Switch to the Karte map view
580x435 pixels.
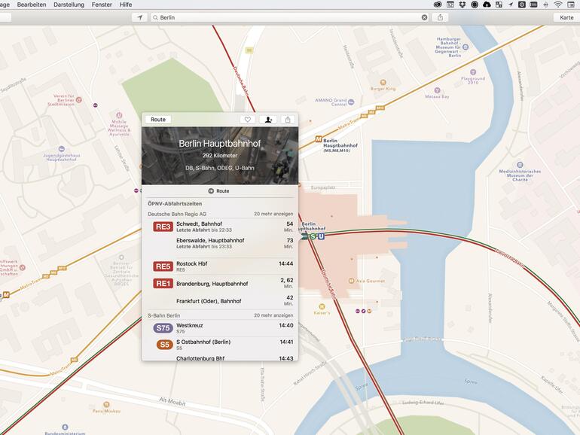(x=566, y=17)
